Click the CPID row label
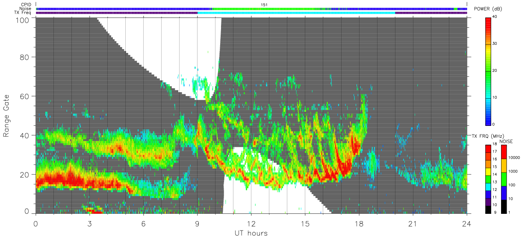525x242 pixels. tap(27, 4)
